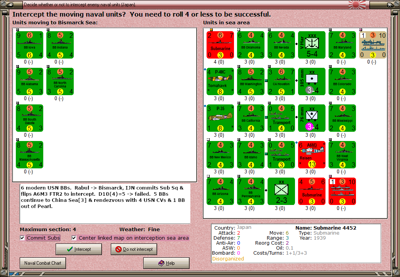
Task: Select the A6M3 Reisen fighter counter
Action: pos(312,155)
